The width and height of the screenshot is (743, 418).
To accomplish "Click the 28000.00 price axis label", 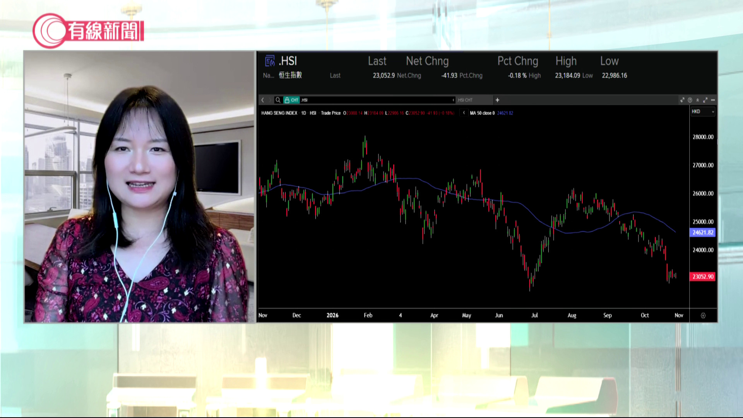I will (x=703, y=137).
